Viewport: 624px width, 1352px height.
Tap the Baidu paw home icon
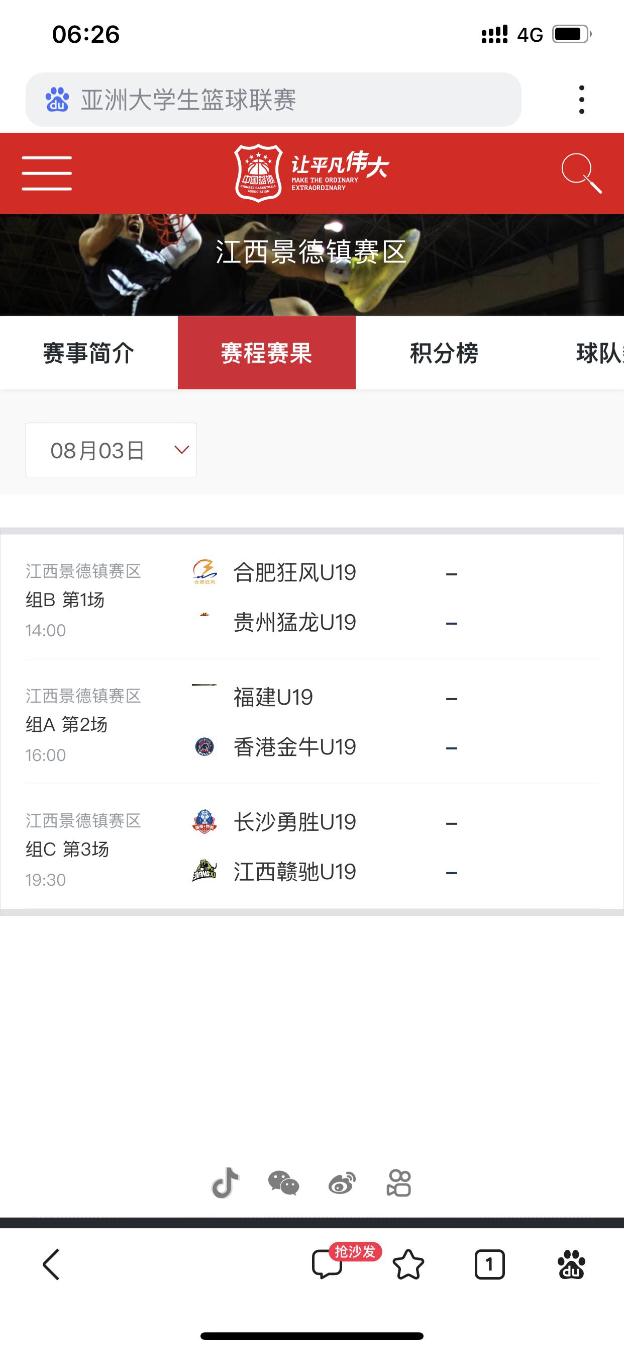571,1264
